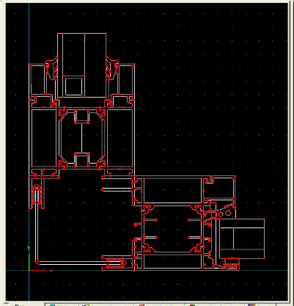Switch to the tab with green-red icon
This screenshot has width=294, height=306.
(215, 305)
